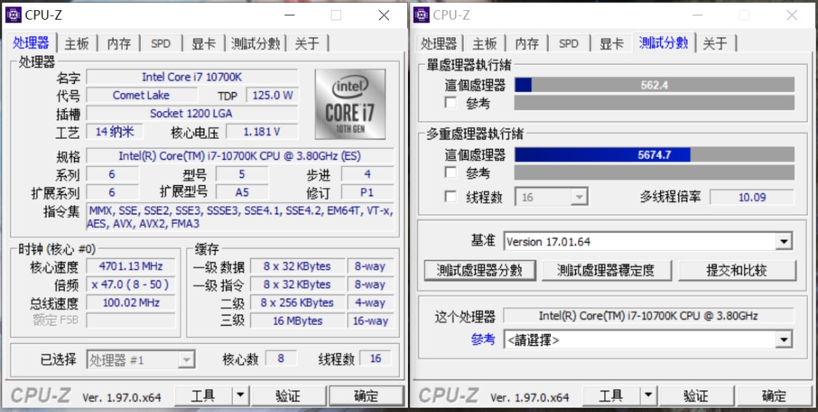Screen dimensions: 818x412
Task: Click the Intel Core i7 10th Gen logo
Action: [x=350, y=104]
